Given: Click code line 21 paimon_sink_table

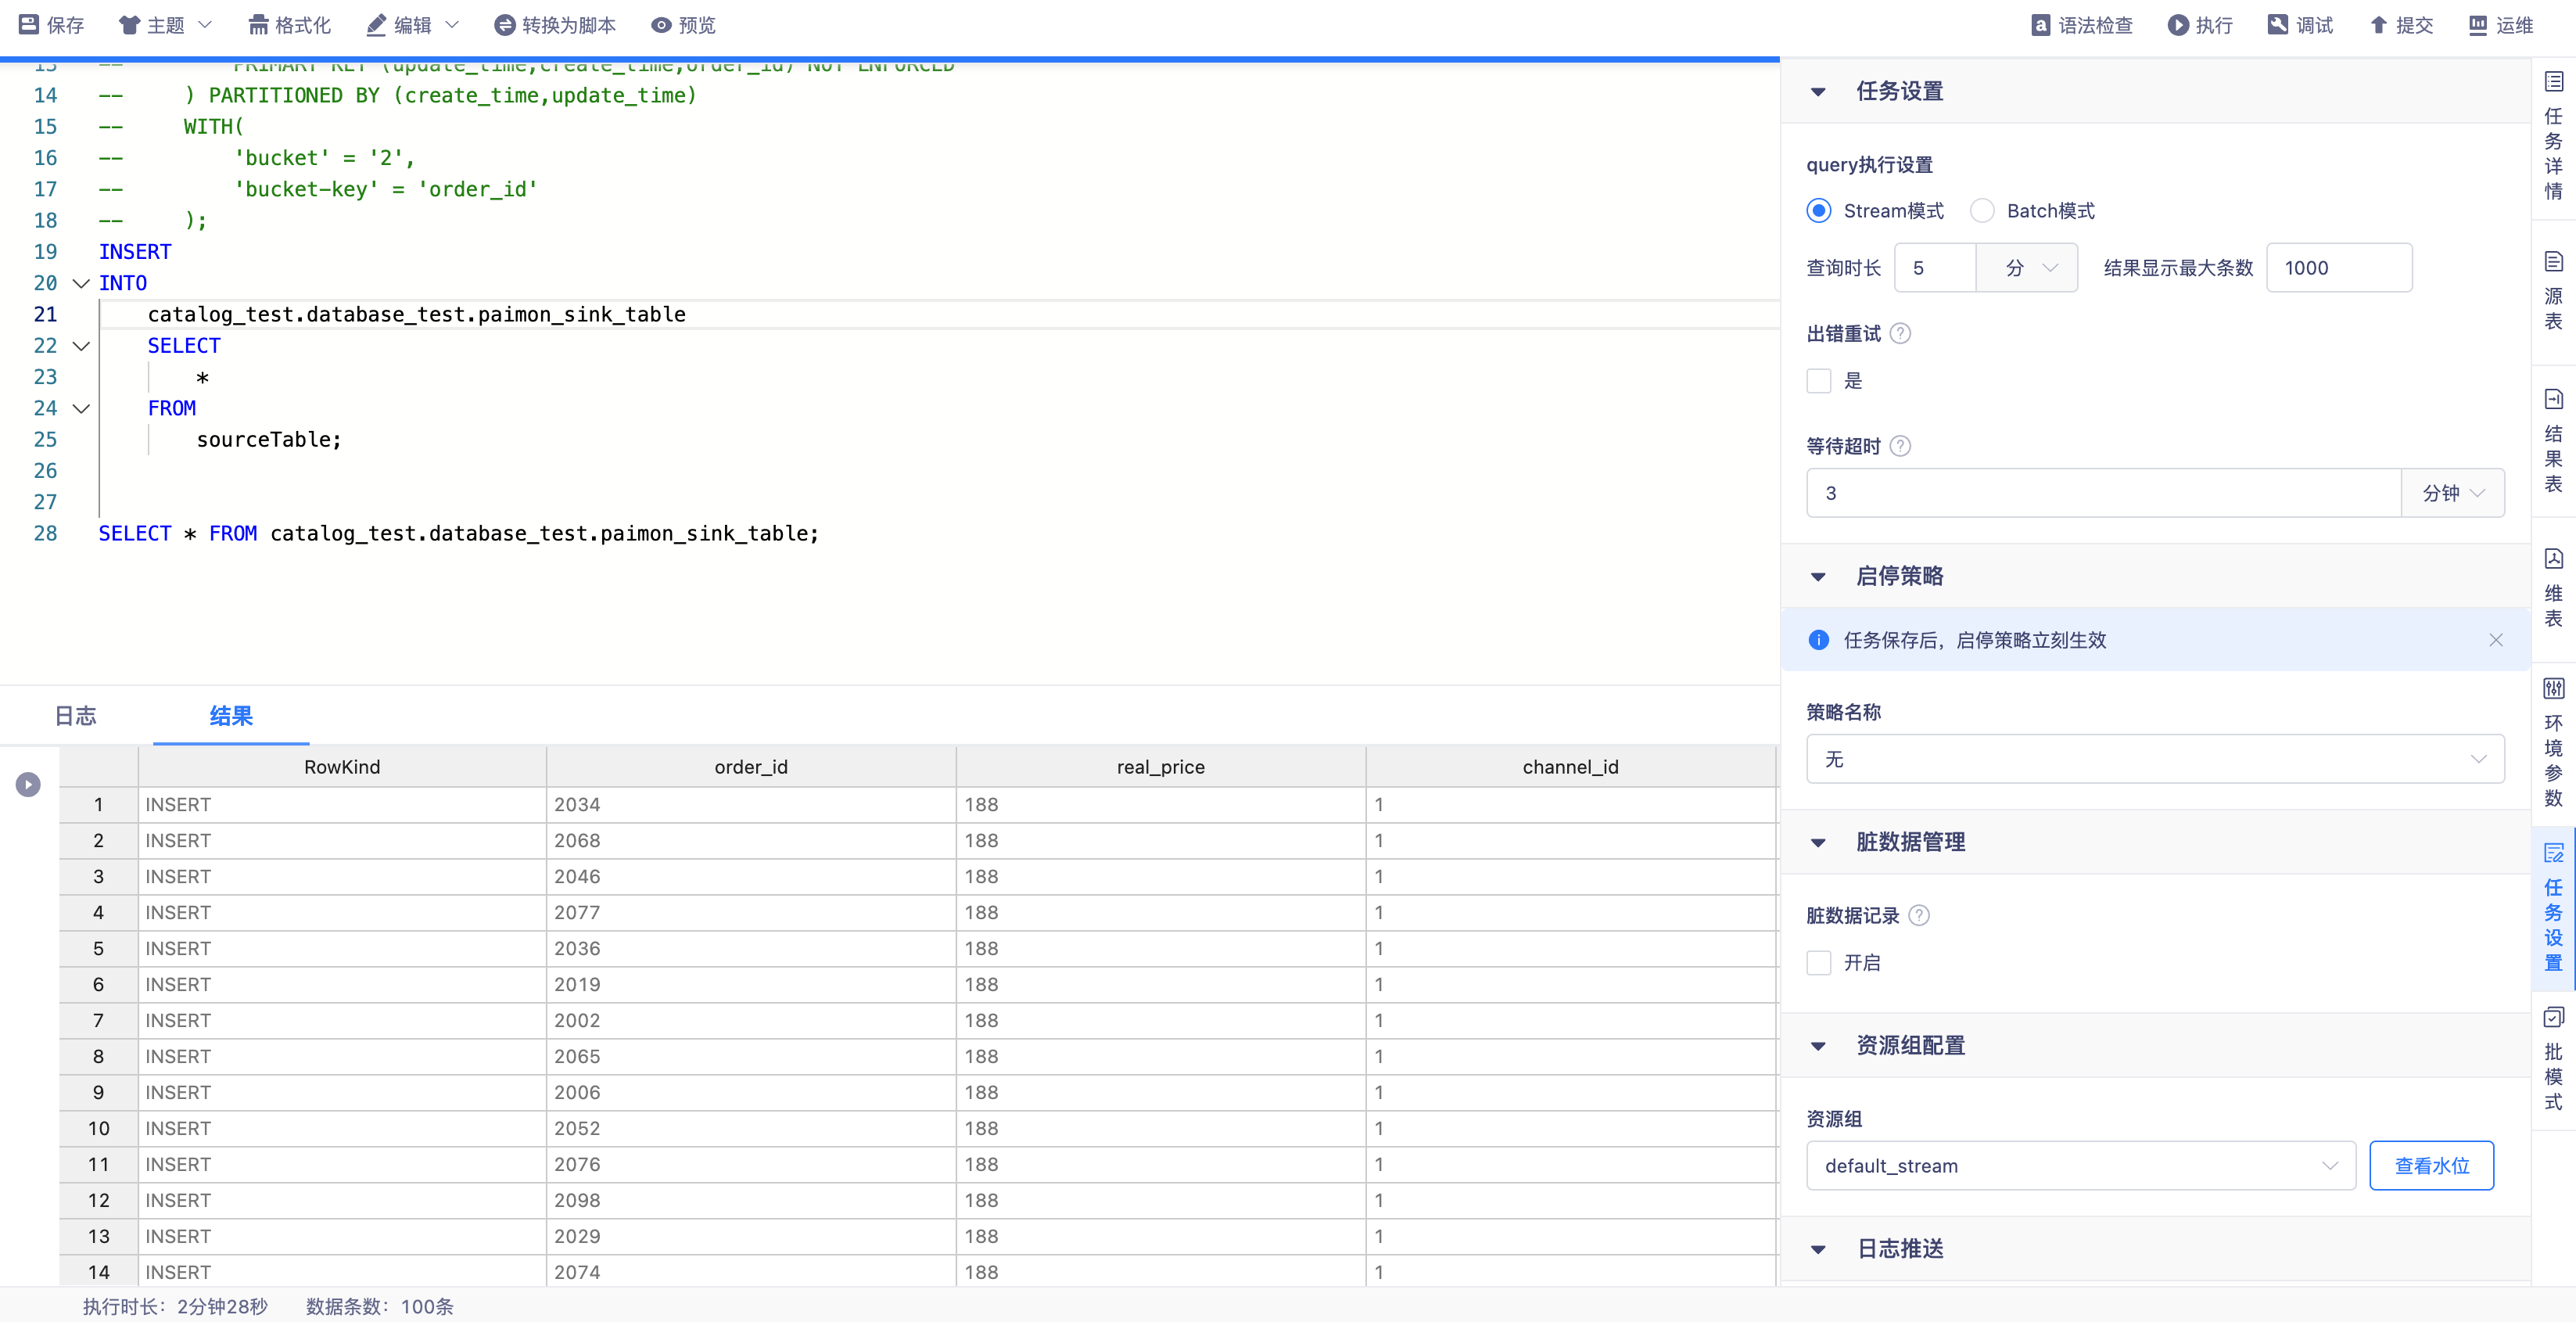Looking at the screenshot, I should (416, 314).
